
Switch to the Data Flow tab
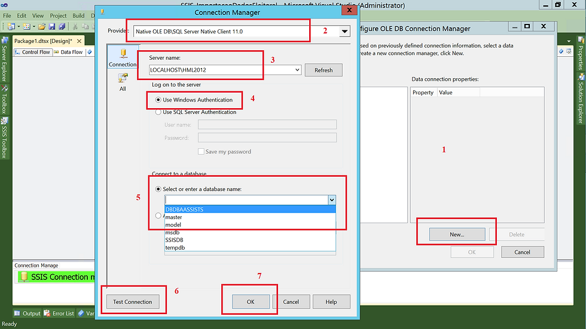[x=68, y=52]
